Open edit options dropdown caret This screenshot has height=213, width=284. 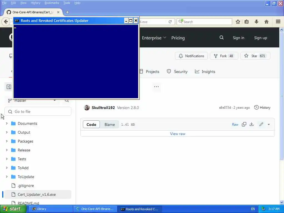point(268,125)
